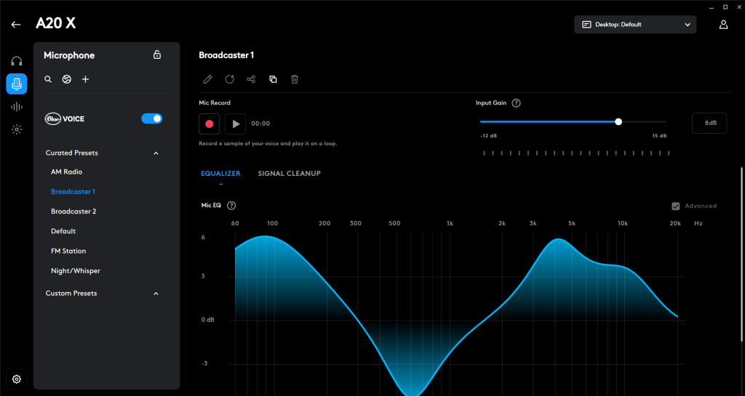The height and width of the screenshot is (396, 745).
Task: Switch to the Signal Cleanup tab
Action: click(289, 174)
